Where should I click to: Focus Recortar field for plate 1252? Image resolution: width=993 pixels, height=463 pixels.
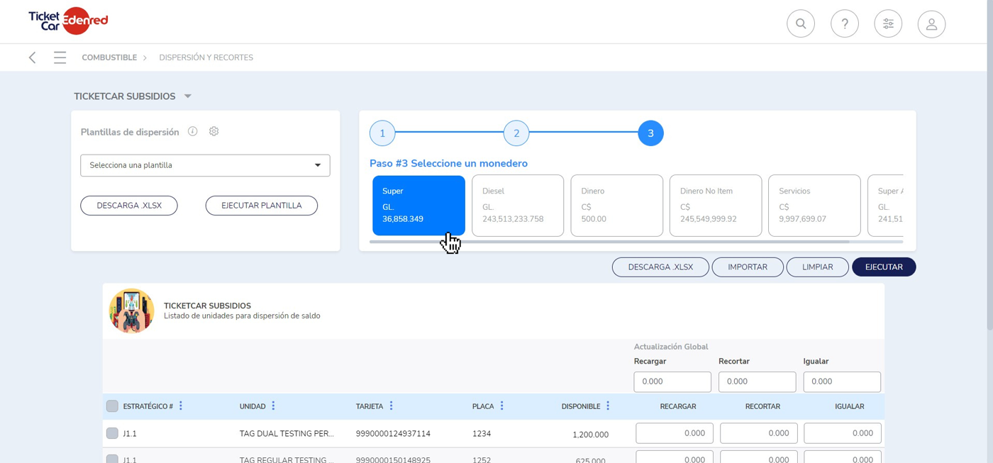[x=759, y=457]
